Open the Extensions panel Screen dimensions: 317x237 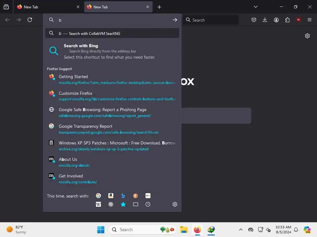[287, 20]
